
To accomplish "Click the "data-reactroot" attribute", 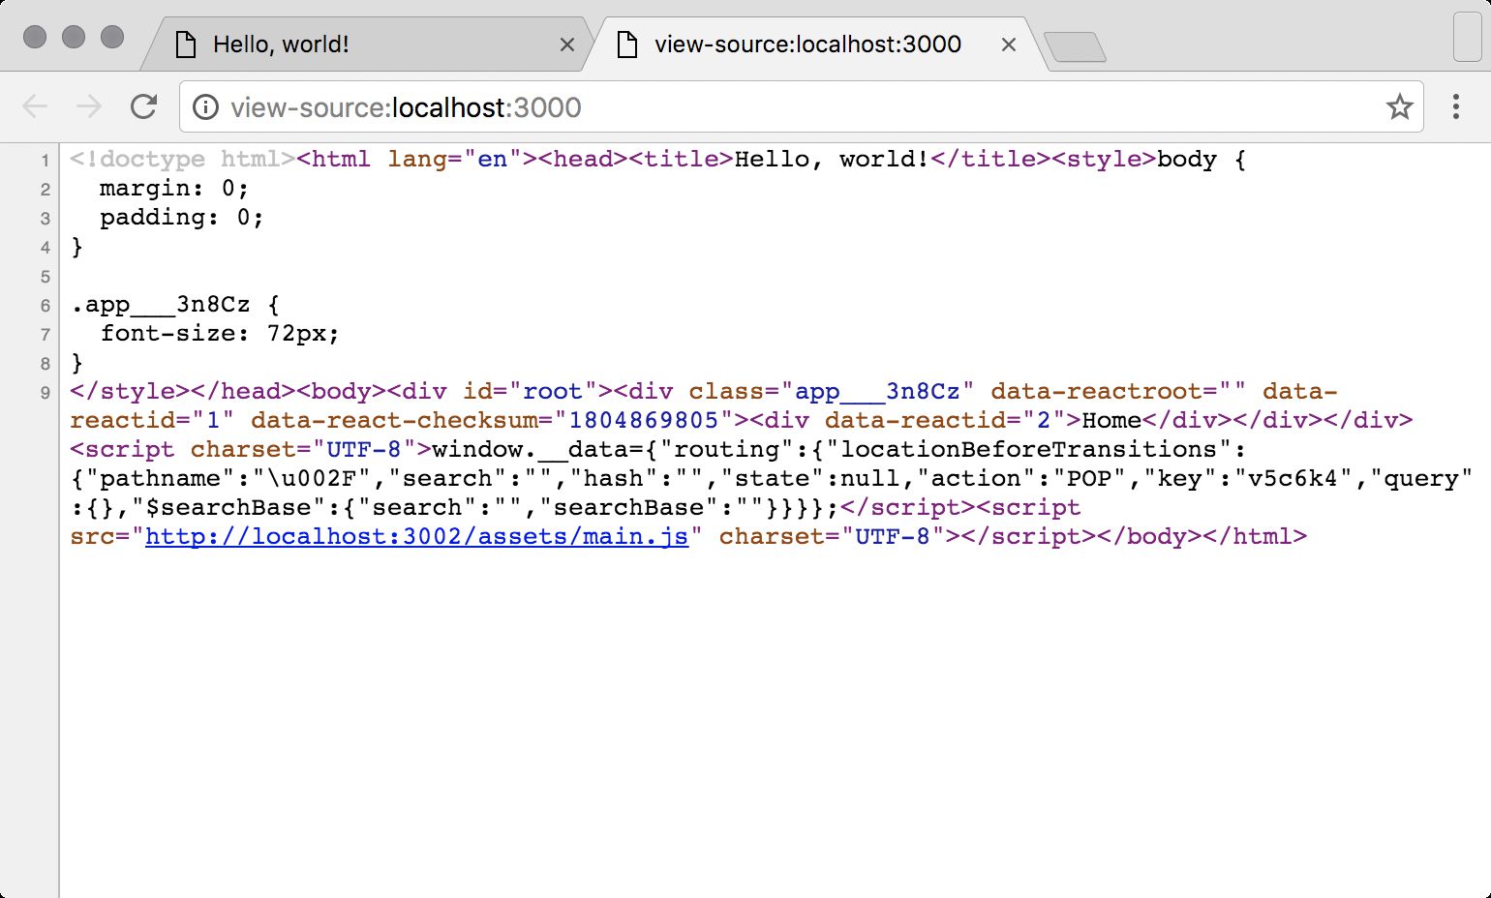I will coord(1096,391).
